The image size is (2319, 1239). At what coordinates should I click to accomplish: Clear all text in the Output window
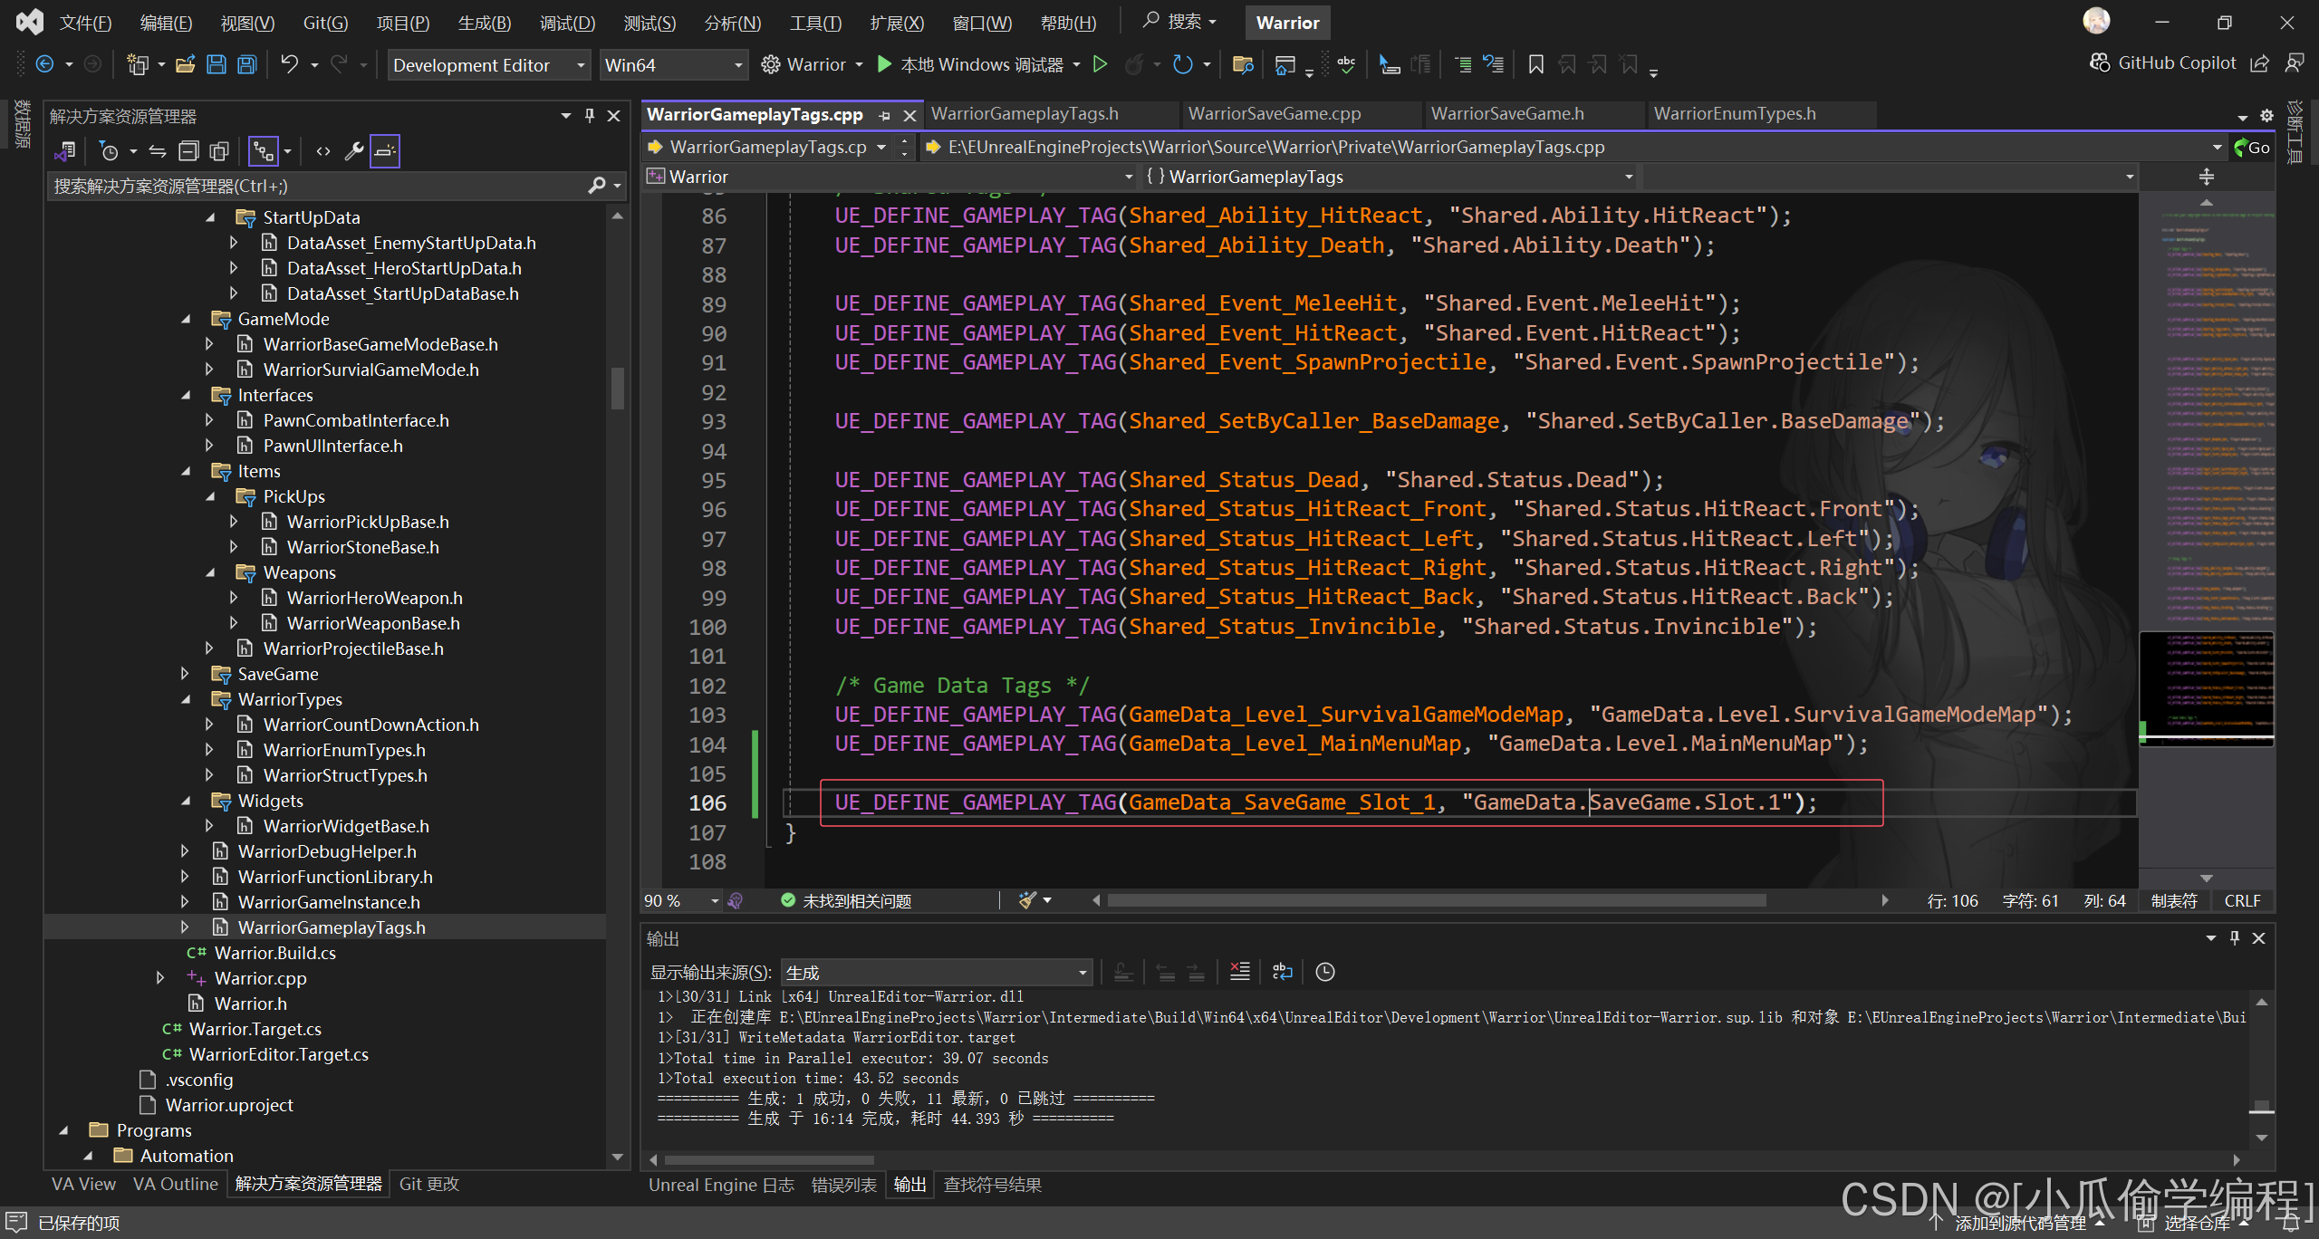(x=1239, y=972)
